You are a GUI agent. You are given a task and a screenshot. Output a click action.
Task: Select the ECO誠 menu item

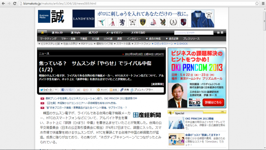[96, 39]
